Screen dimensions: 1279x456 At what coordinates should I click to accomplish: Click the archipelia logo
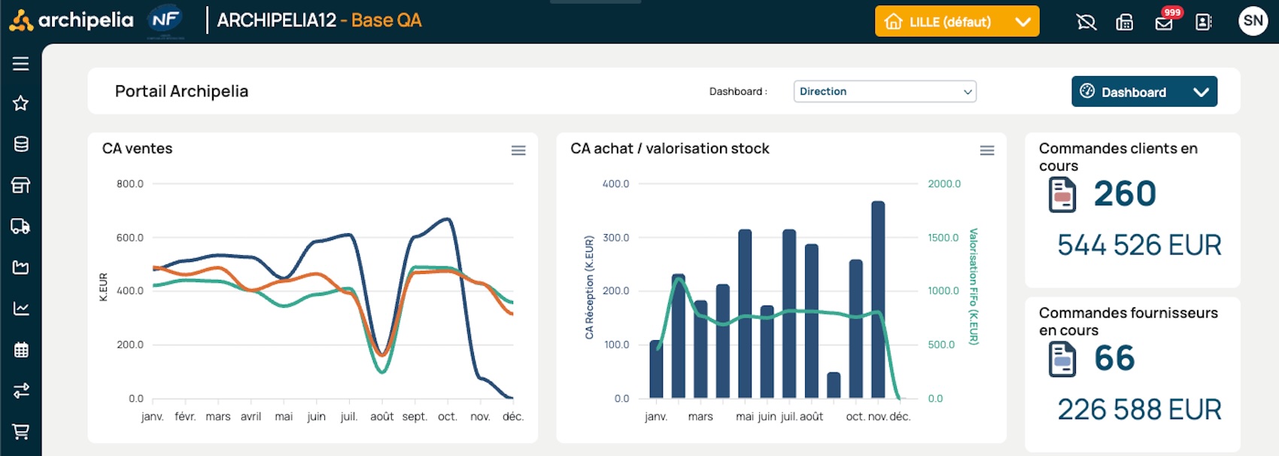(x=71, y=20)
